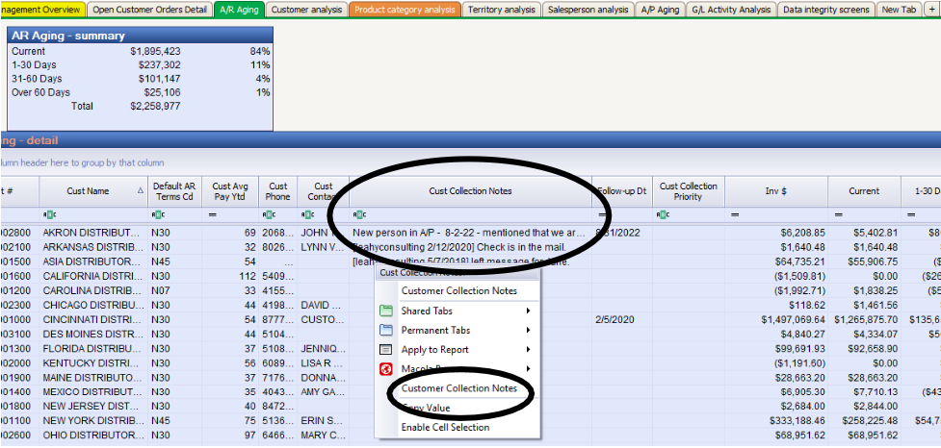Open the Product category analysis tab
This screenshot has height=448, width=941.
pos(405,10)
